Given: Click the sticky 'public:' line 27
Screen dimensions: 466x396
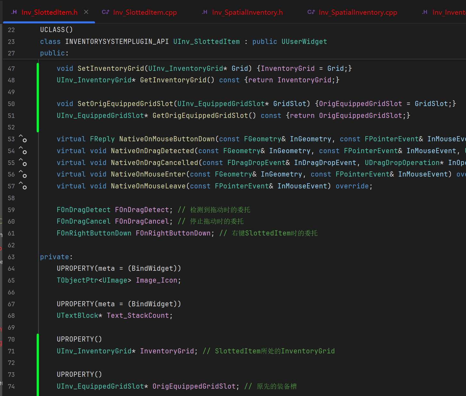Looking at the screenshot, I should click(54, 53).
